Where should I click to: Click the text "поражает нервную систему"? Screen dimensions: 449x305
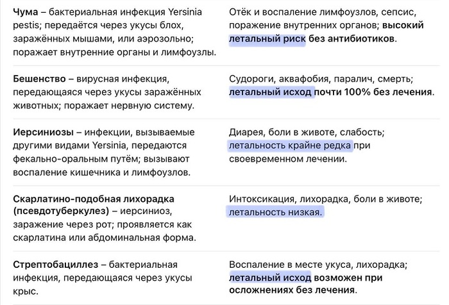[140, 106]
